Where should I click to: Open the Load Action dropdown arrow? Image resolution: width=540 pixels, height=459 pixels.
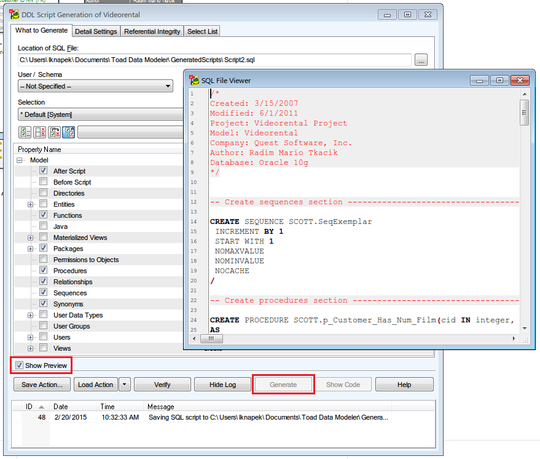pyautogui.click(x=125, y=385)
